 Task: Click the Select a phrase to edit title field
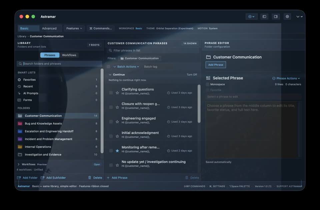[x=253, y=97]
